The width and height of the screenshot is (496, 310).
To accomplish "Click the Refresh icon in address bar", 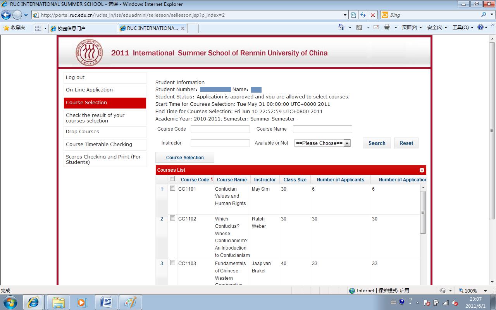I will pos(363,15).
